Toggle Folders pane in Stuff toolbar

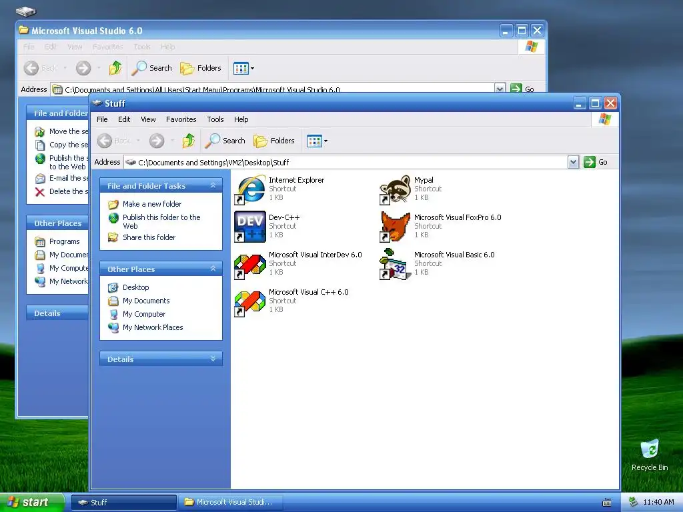(x=274, y=141)
